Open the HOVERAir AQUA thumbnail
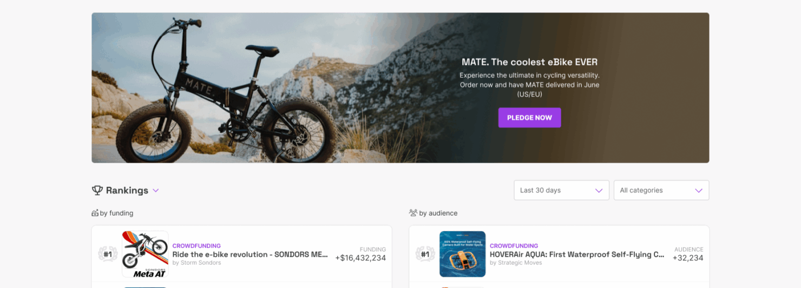The width and height of the screenshot is (801, 288). point(462,254)
